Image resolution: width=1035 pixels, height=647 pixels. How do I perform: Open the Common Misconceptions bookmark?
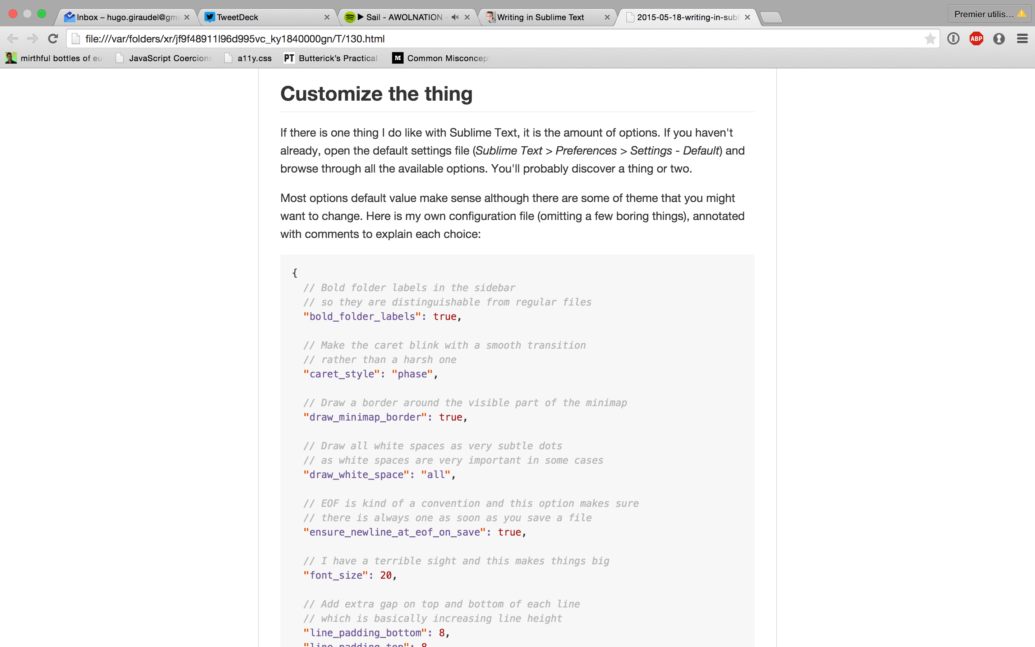point(441,58)
